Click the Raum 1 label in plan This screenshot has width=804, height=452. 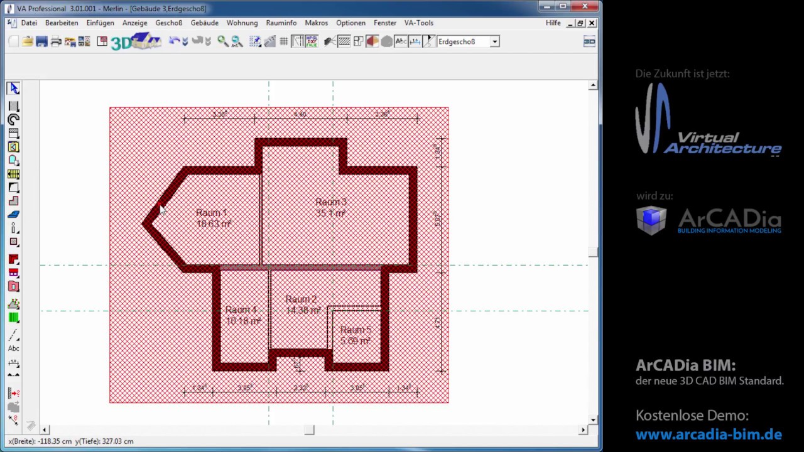[x=211, y=213]
